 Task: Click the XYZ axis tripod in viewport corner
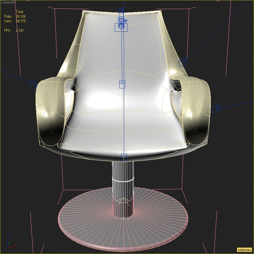point(11,242)
